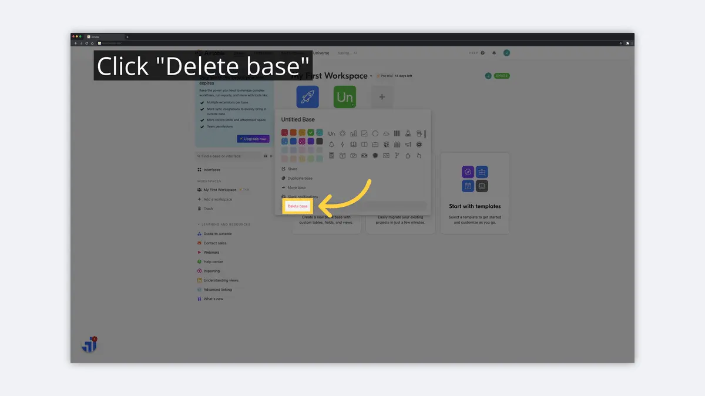The image size is (705, 396).
Task: Choose the circle base icon
Action: 375,133
